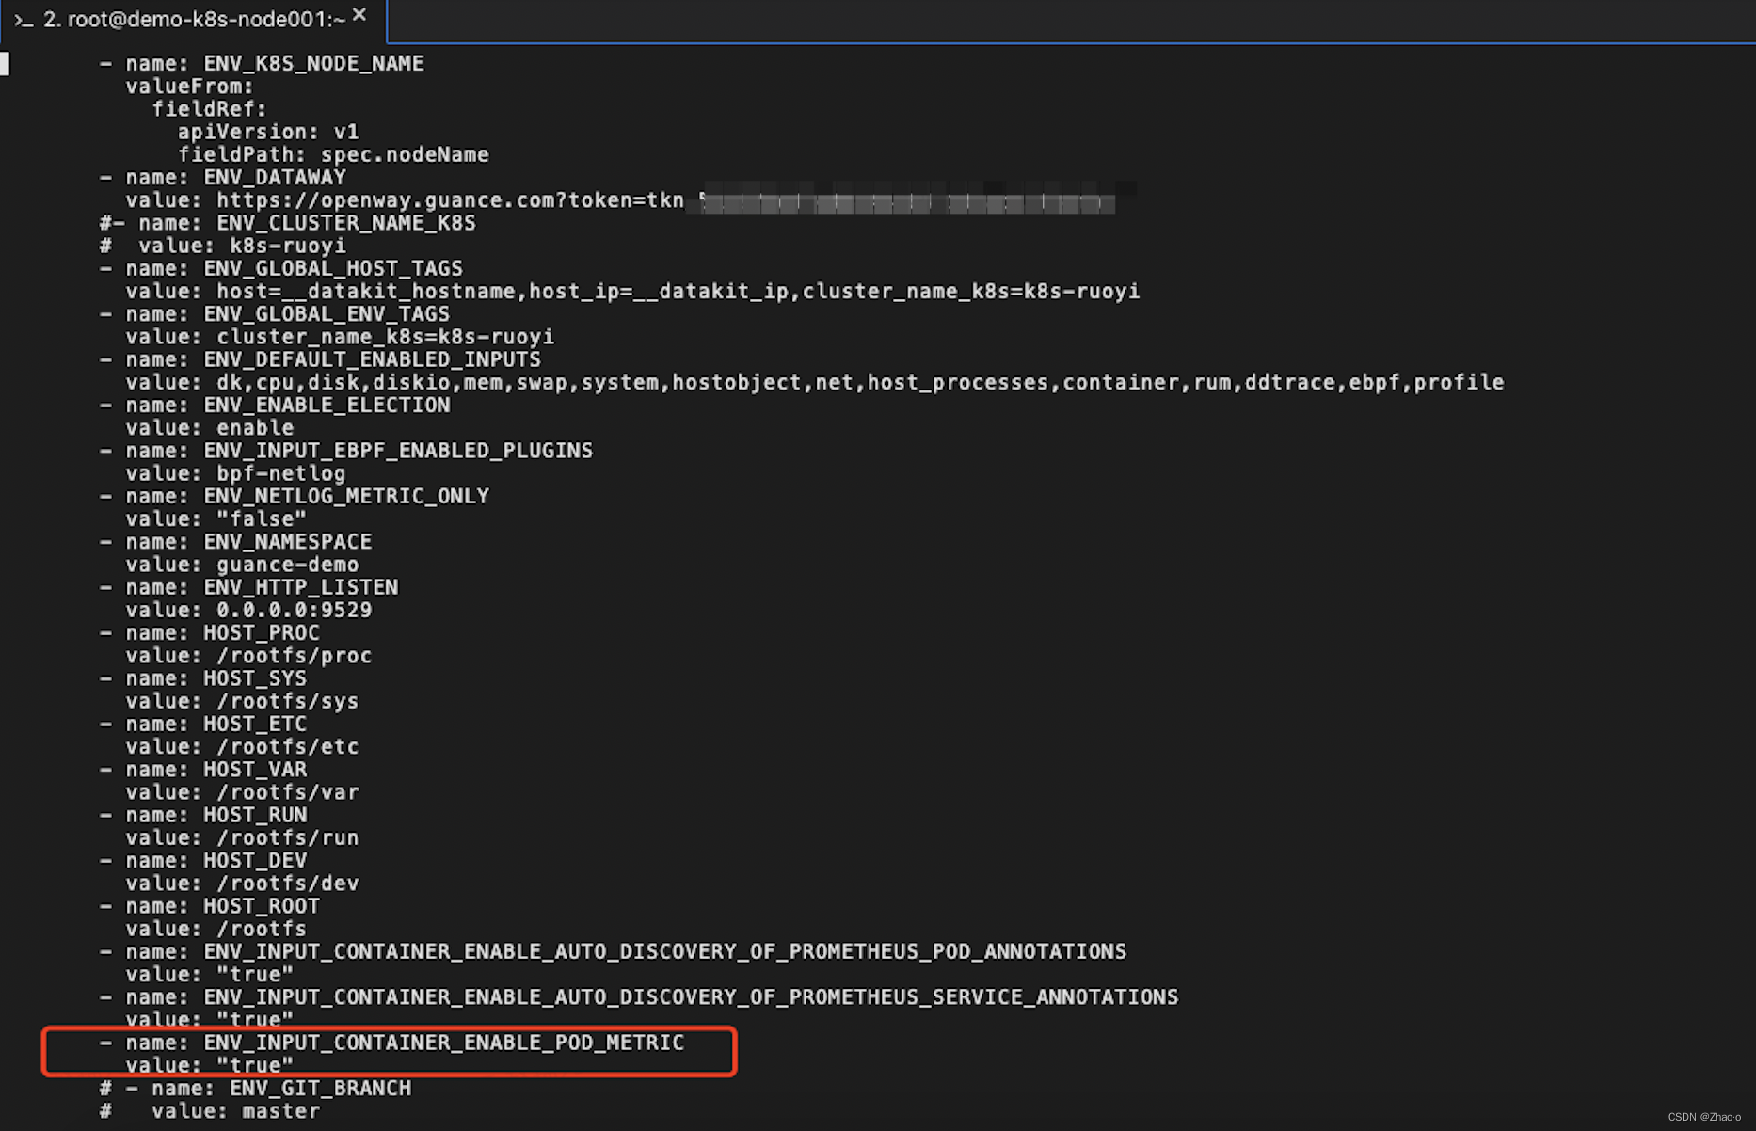1756x1131 pixels.
Task: Click the ENV_DEFAULT_ENABLED_INPUTS line
Action: click(320, 359)
